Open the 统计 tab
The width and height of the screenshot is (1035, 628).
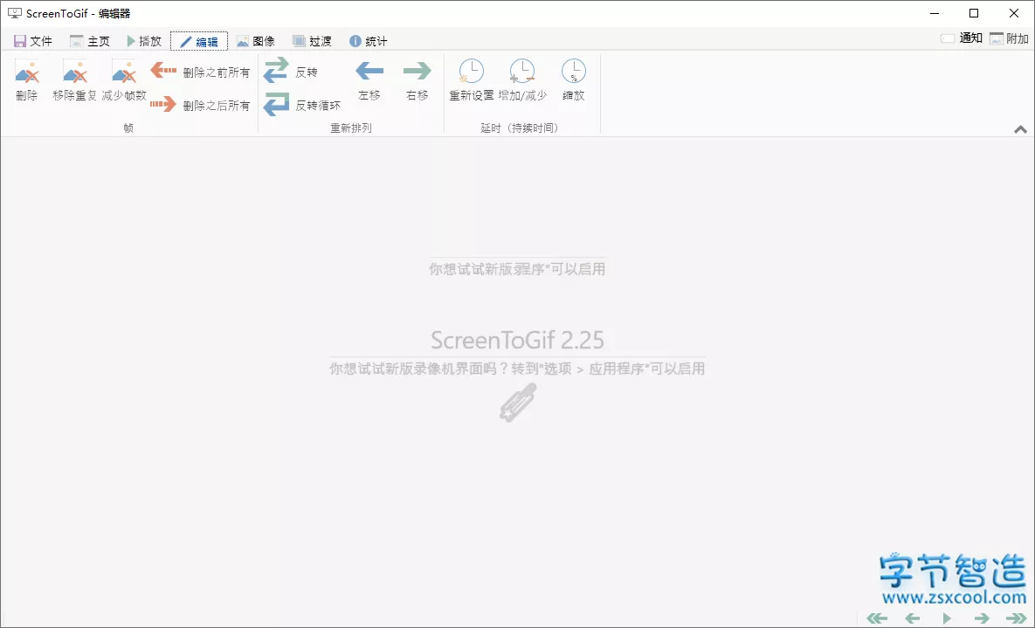(x=369, y=41)
